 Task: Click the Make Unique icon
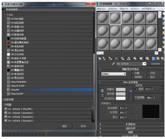coord(129,58)
